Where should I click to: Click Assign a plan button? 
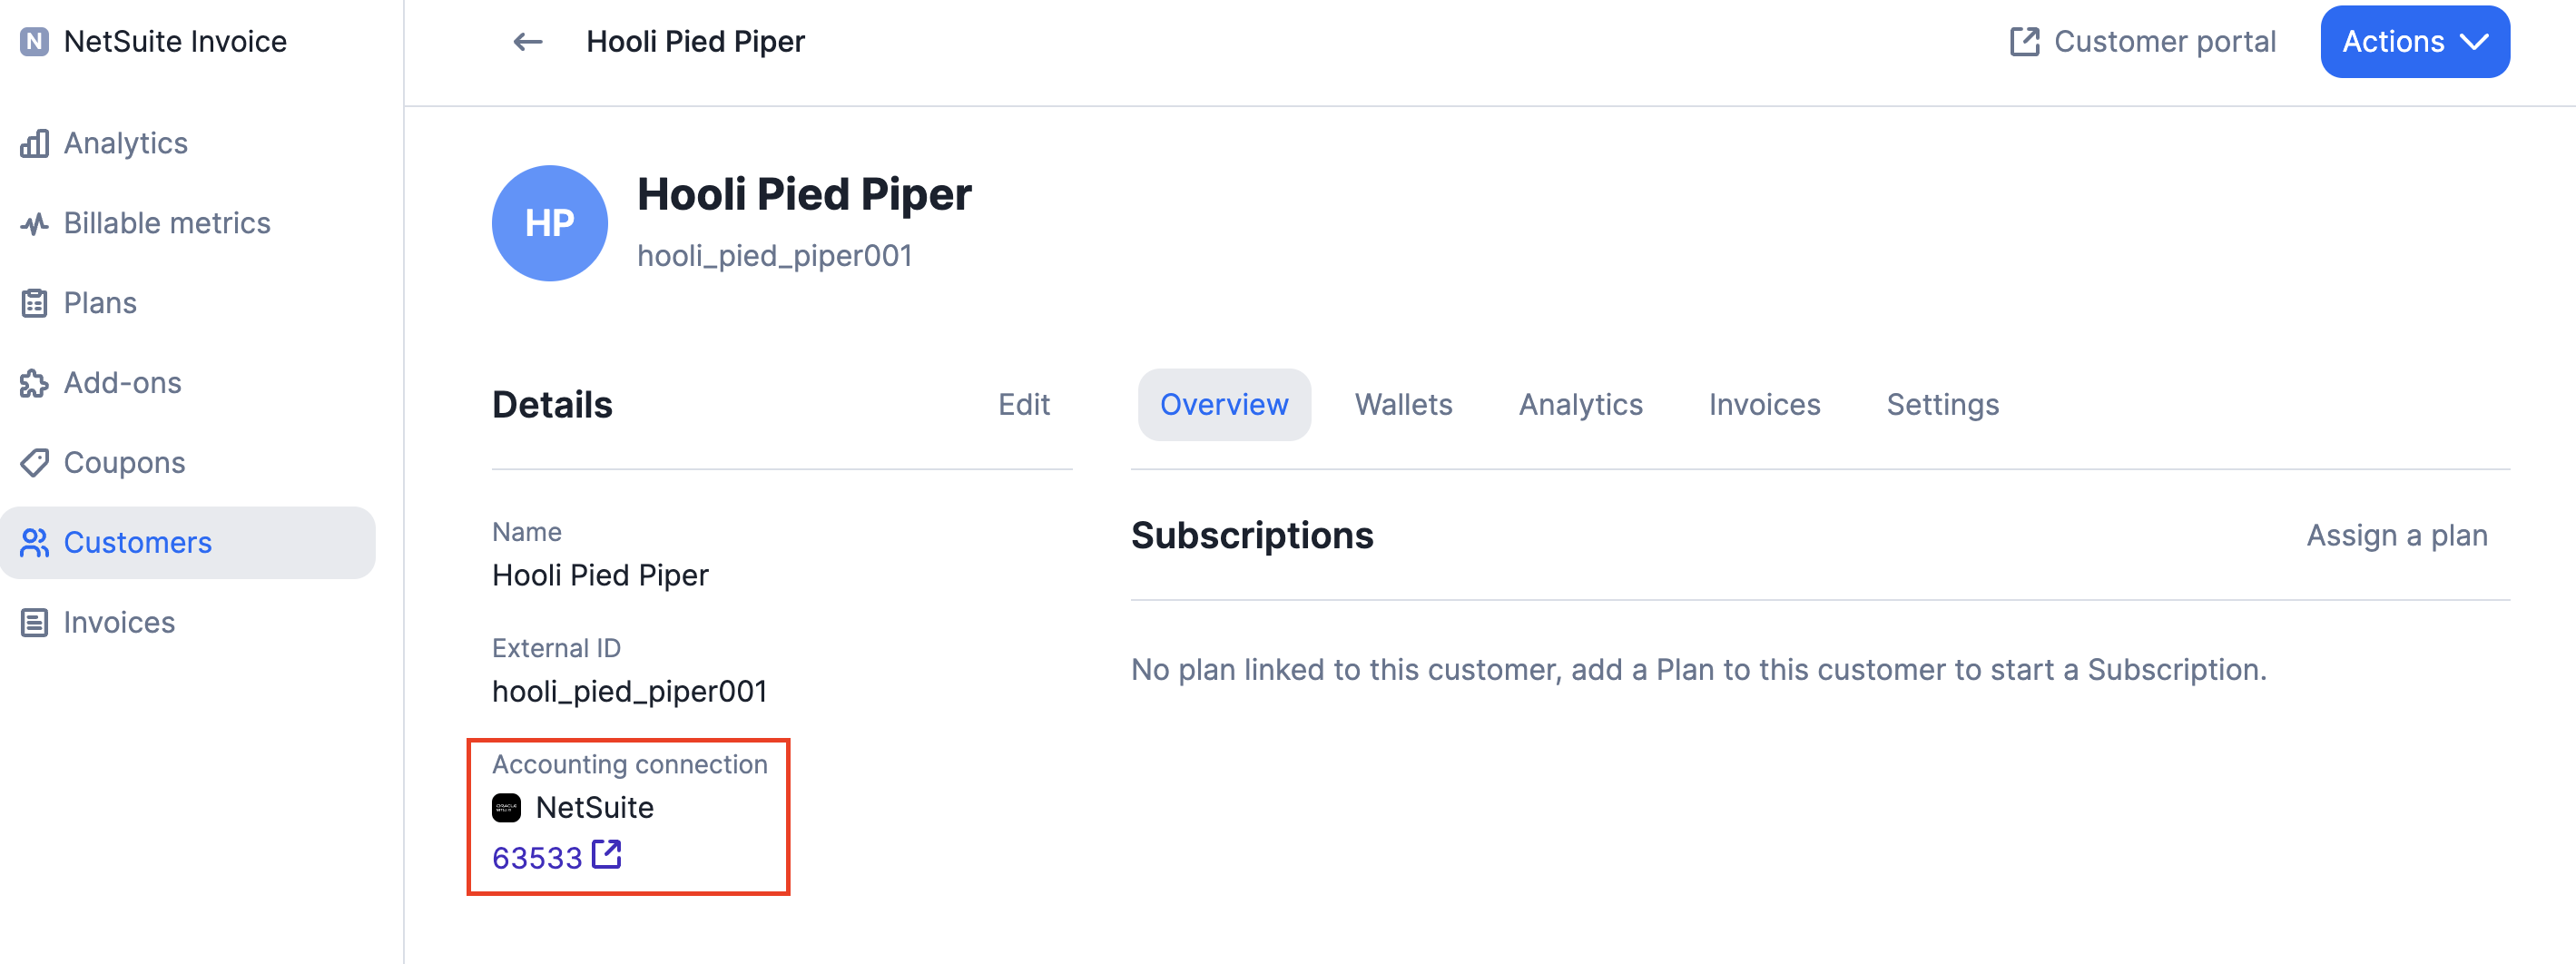click(2397, 536)
